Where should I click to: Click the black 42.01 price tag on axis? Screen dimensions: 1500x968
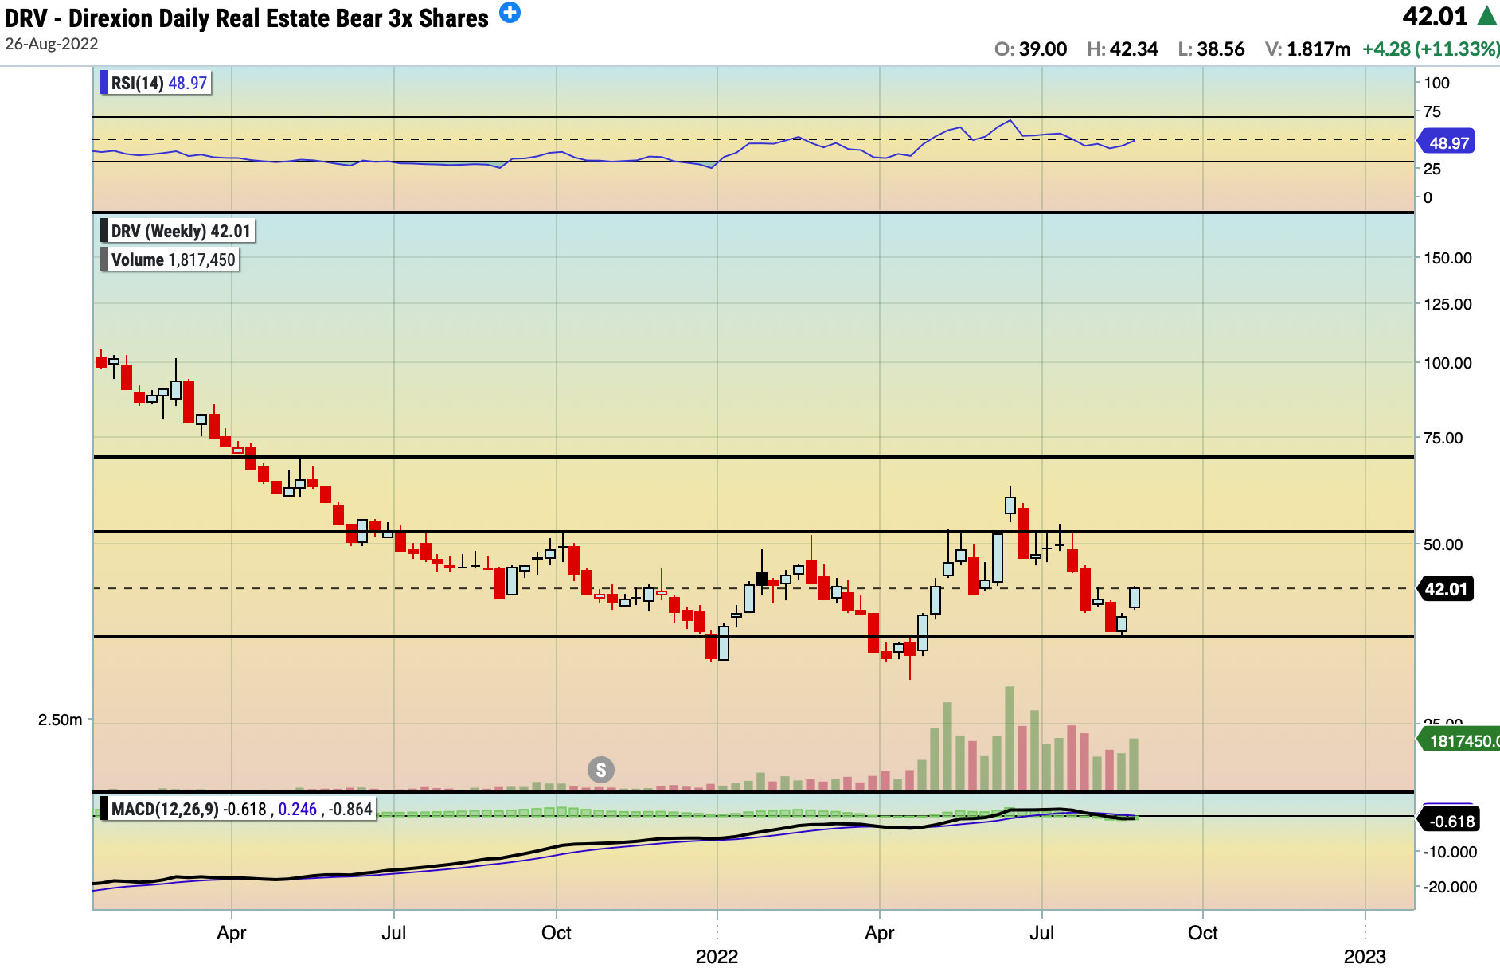click(1445, 589)
